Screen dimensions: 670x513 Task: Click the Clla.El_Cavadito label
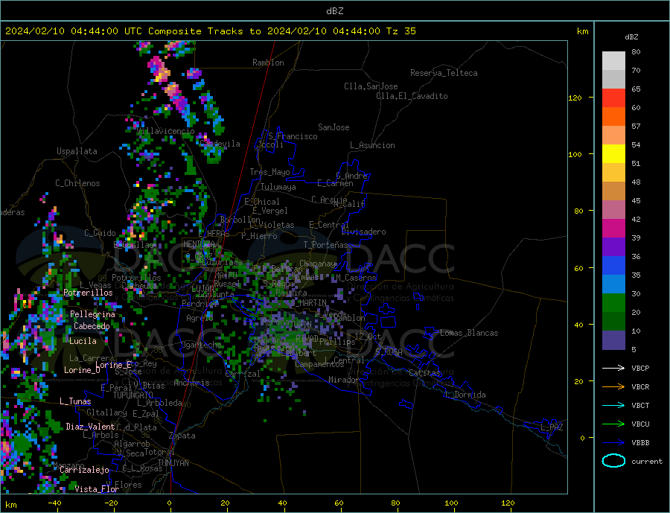pyautogui.click(x=412, y=96)
